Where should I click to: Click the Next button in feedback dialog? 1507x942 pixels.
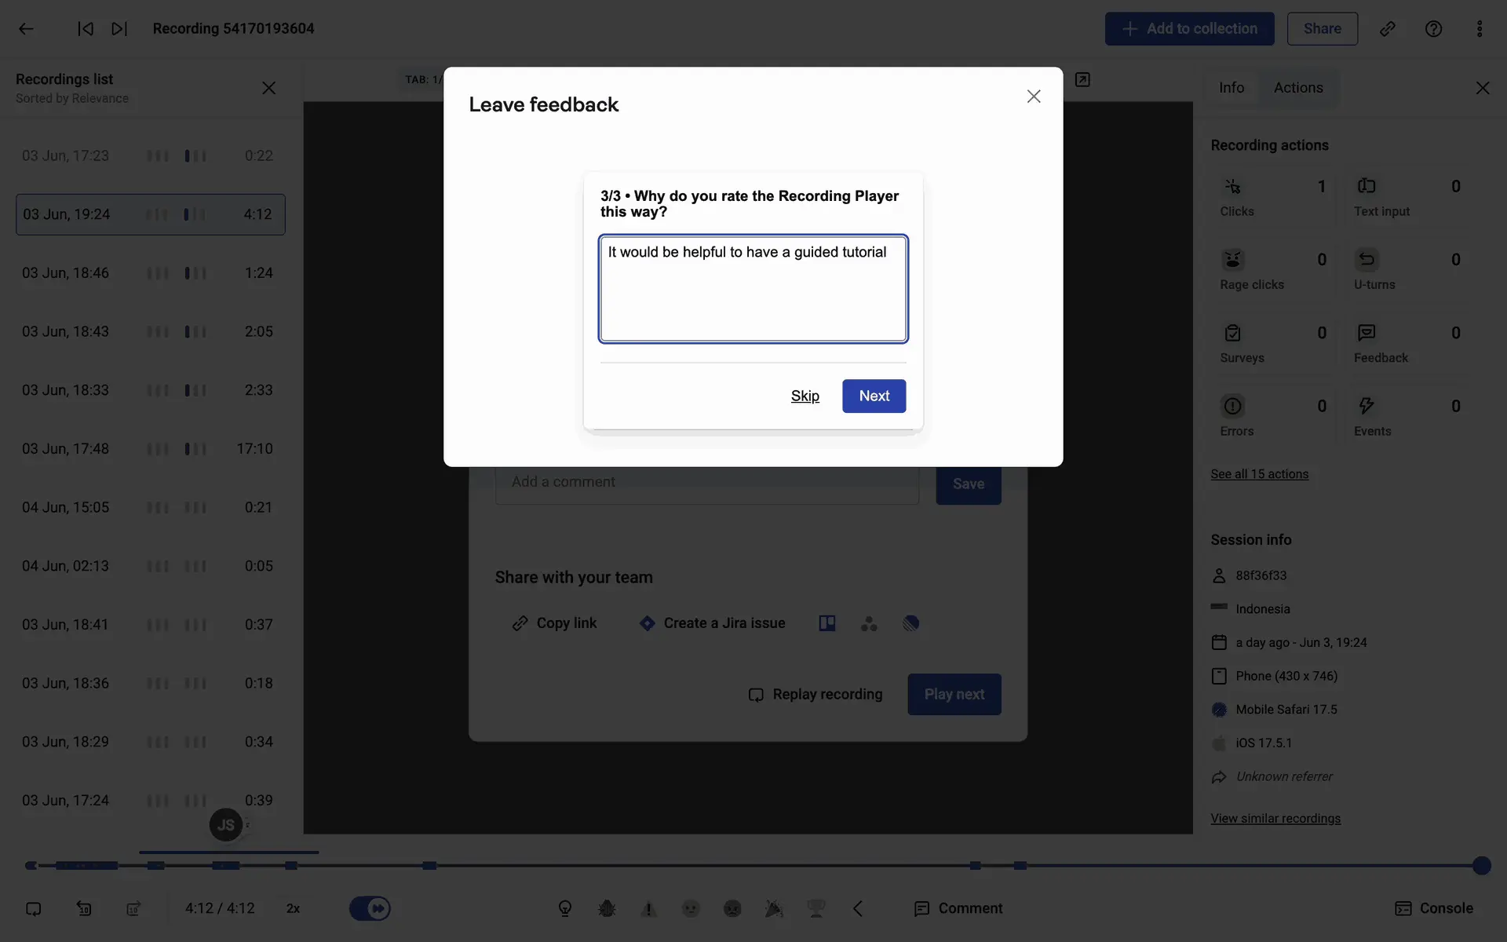[x=874, y=396]
